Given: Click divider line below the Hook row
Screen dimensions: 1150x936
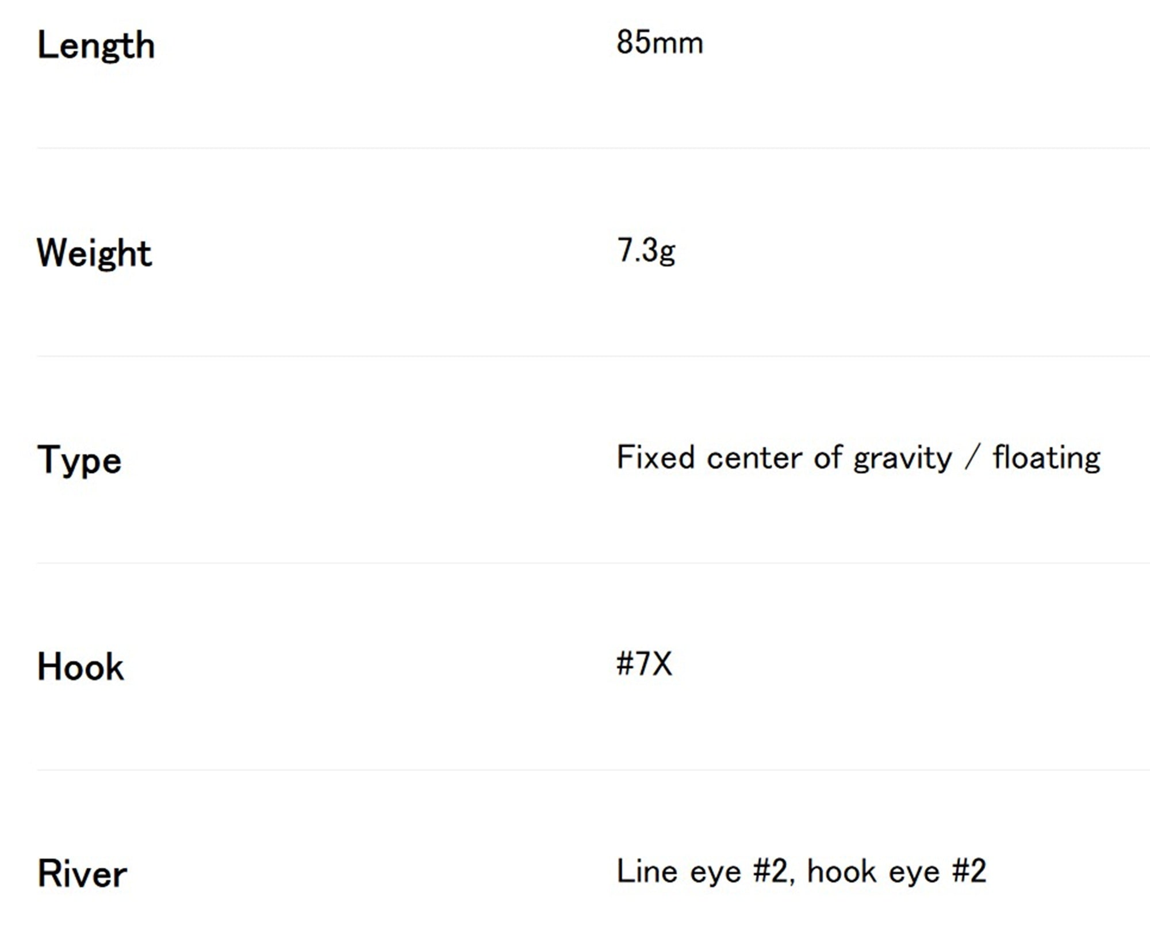Looking at the screenshot, I should click(593, 769).
